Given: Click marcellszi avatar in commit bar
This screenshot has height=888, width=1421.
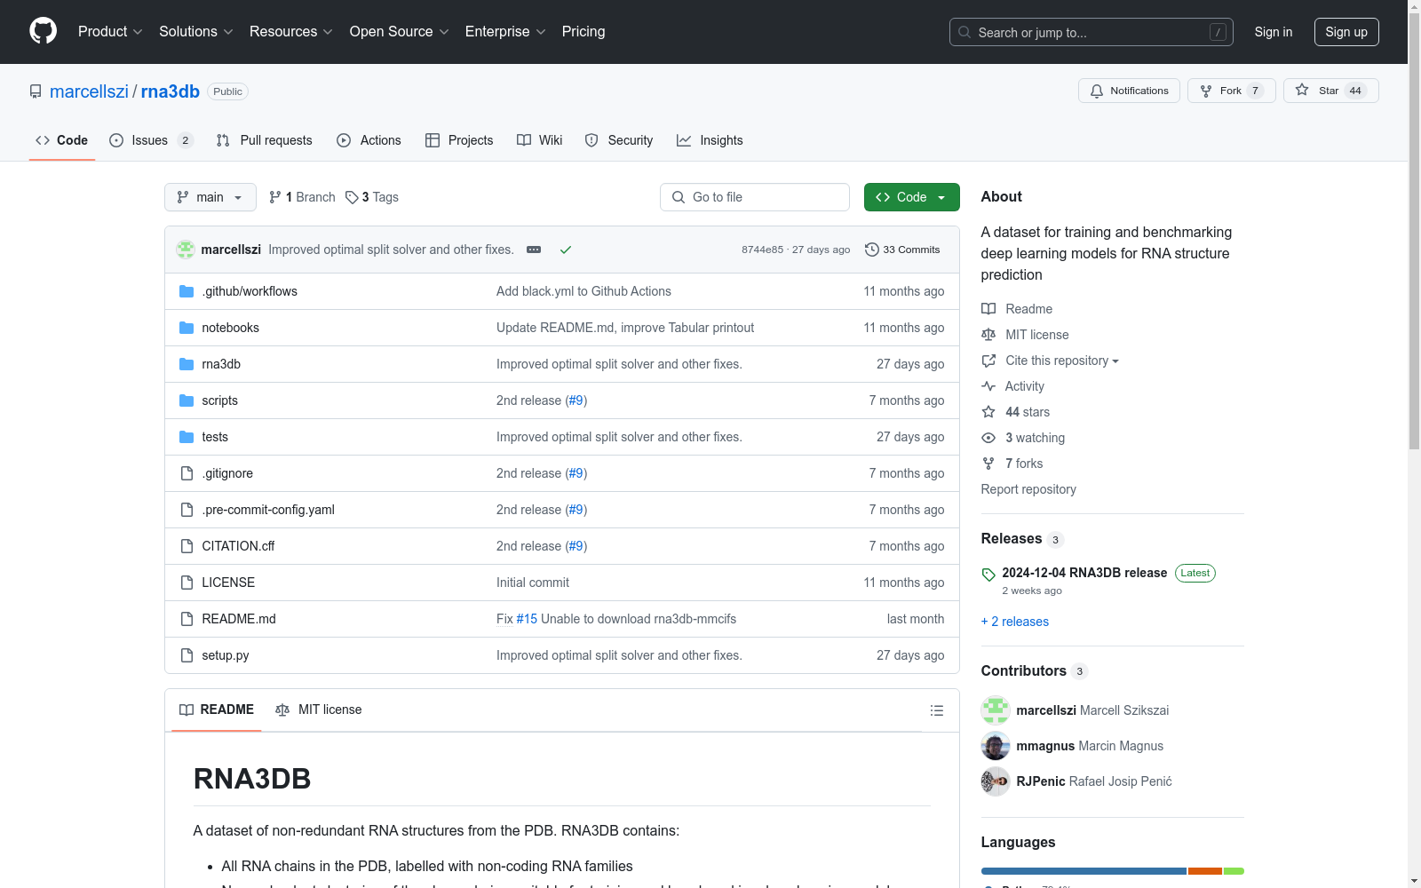Looking at the screenshot, I should point(186,250).
